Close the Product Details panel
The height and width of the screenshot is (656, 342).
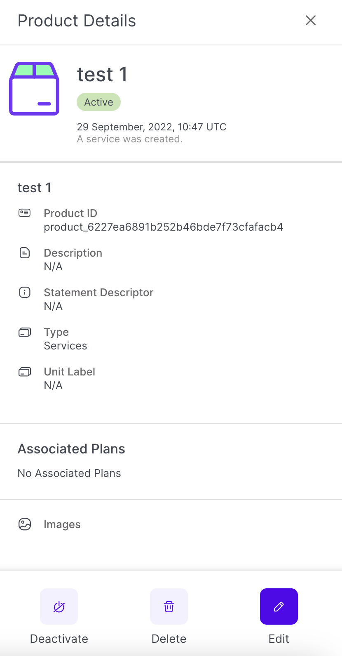(311, 20)
